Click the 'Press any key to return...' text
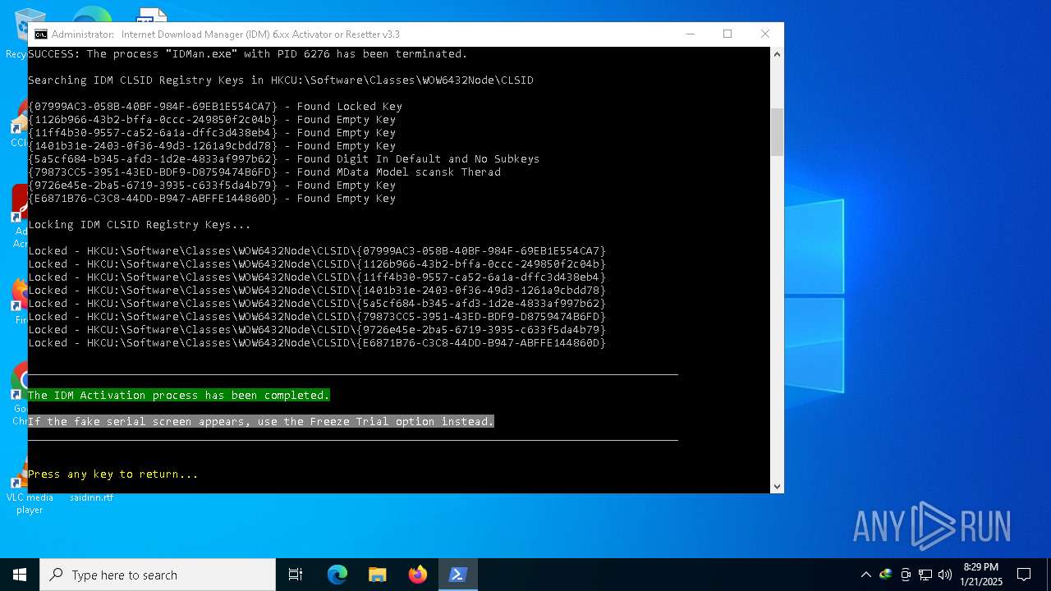This screenshot has width=1051, height=591. click(x=113, y=474)
